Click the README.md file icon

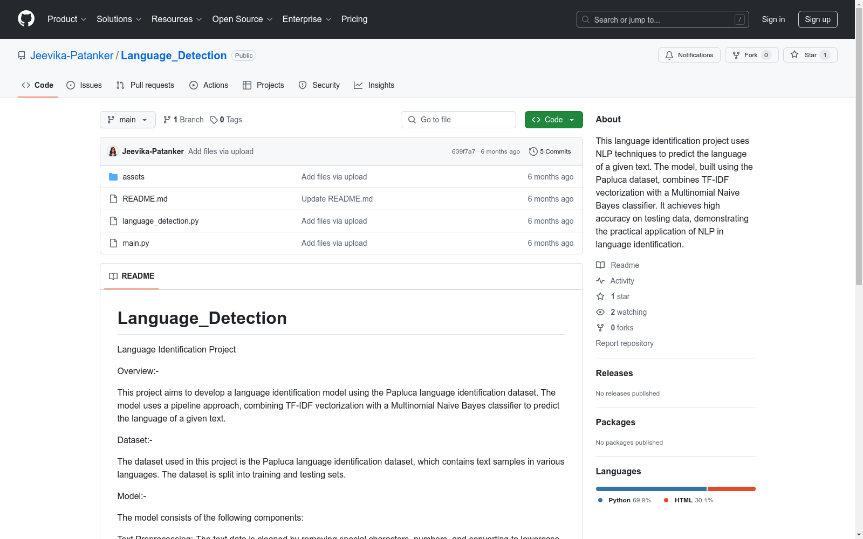[113, 199]
